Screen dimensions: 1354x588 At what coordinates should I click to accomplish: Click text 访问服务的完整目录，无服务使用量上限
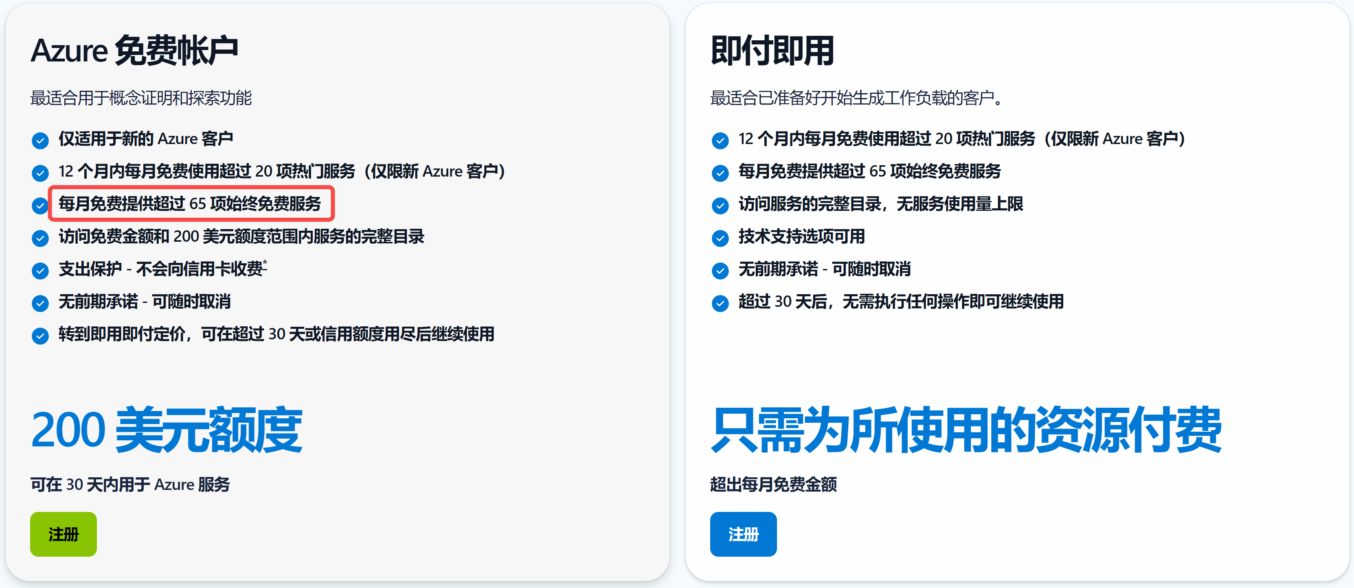point(880,204)
